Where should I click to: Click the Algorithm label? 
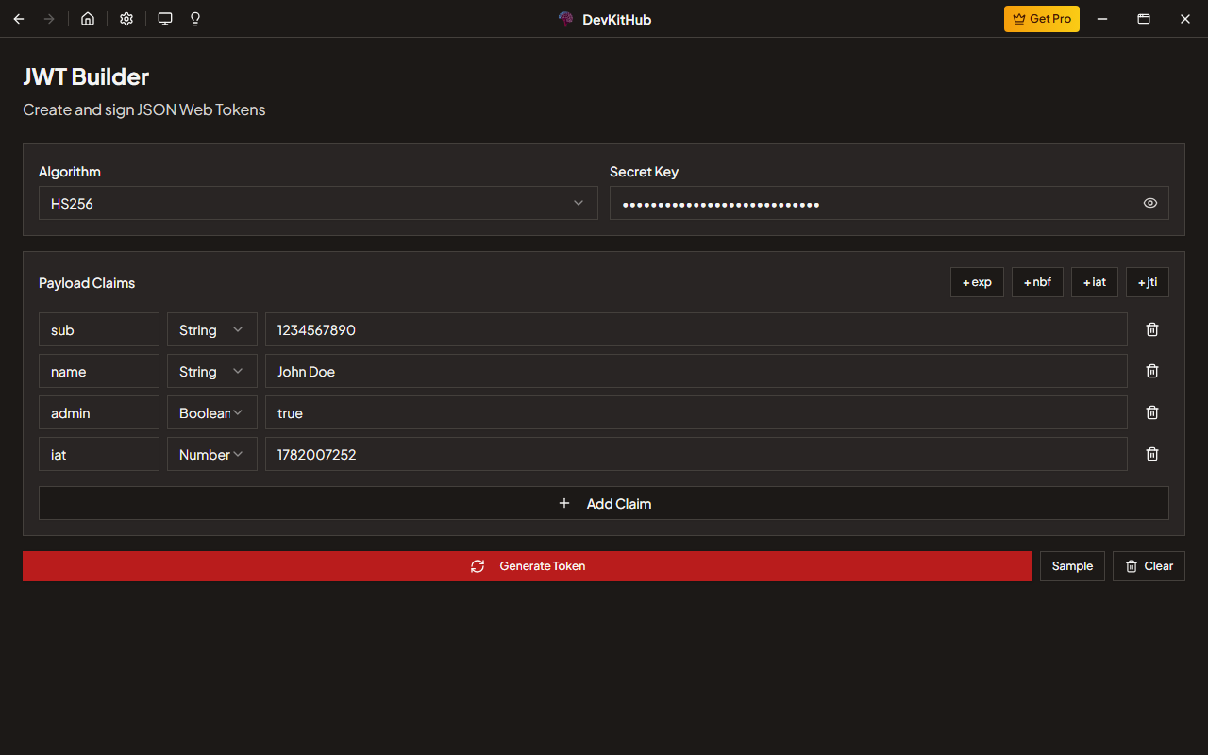pyautogui.click(x=70, y=172)
